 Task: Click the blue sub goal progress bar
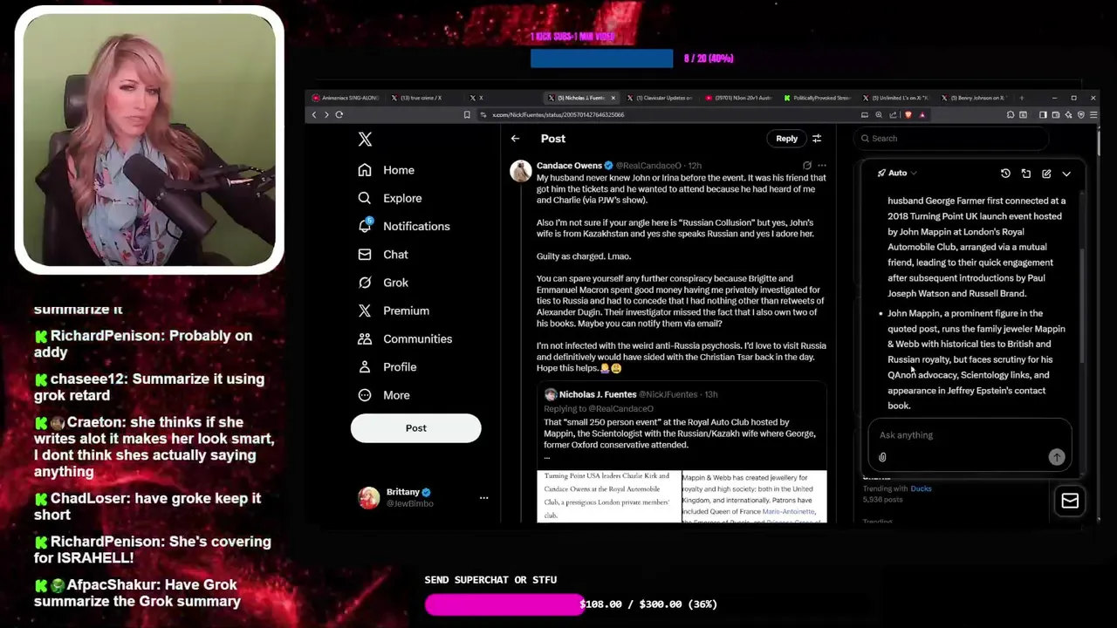[x=601, y=58]
